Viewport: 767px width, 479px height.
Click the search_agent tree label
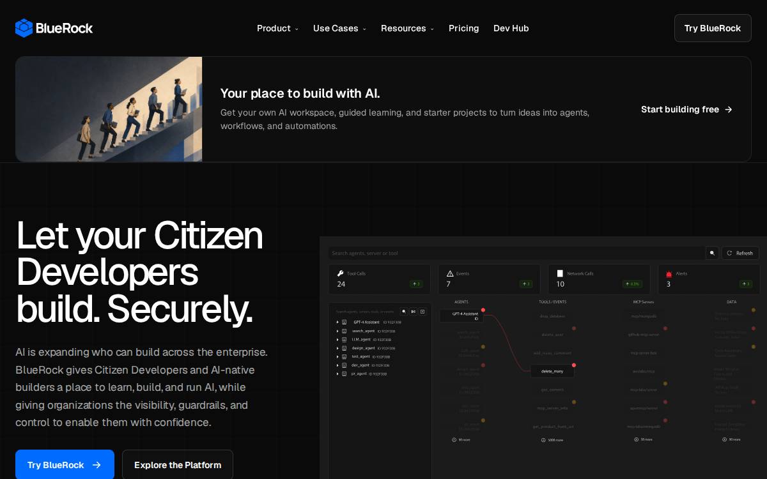363,331
